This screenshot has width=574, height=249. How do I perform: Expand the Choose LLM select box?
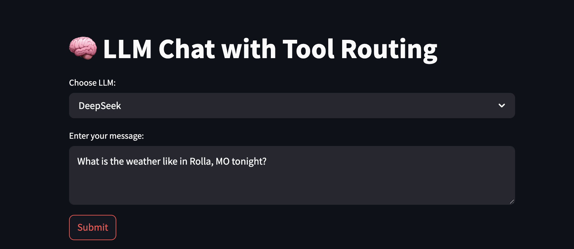(x=292, y=106)
